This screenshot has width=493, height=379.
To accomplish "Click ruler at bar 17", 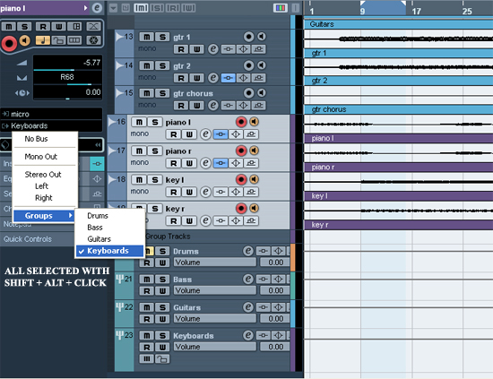I will [x=416, y=11].
